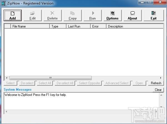The width and height of the screenshot is (167, 124).
Task: Minimize the ZipNow window
Action: (142, 2)
